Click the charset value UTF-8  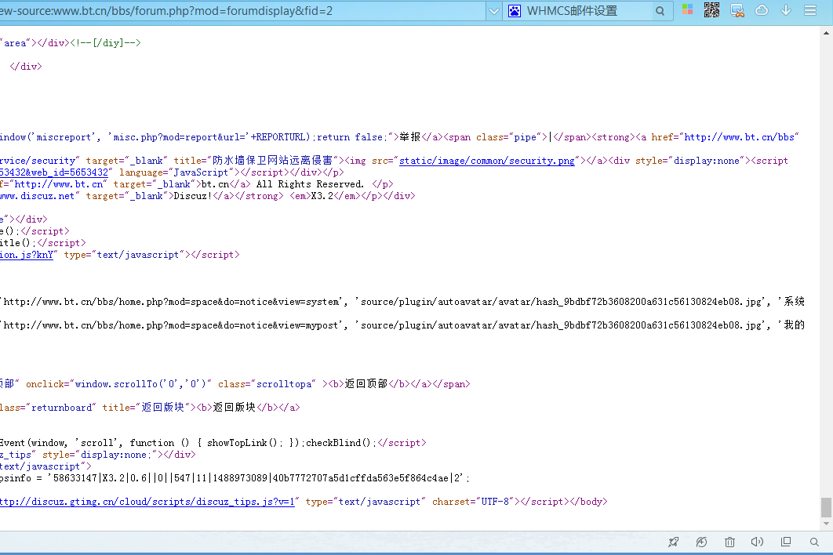tap(496, 502)
